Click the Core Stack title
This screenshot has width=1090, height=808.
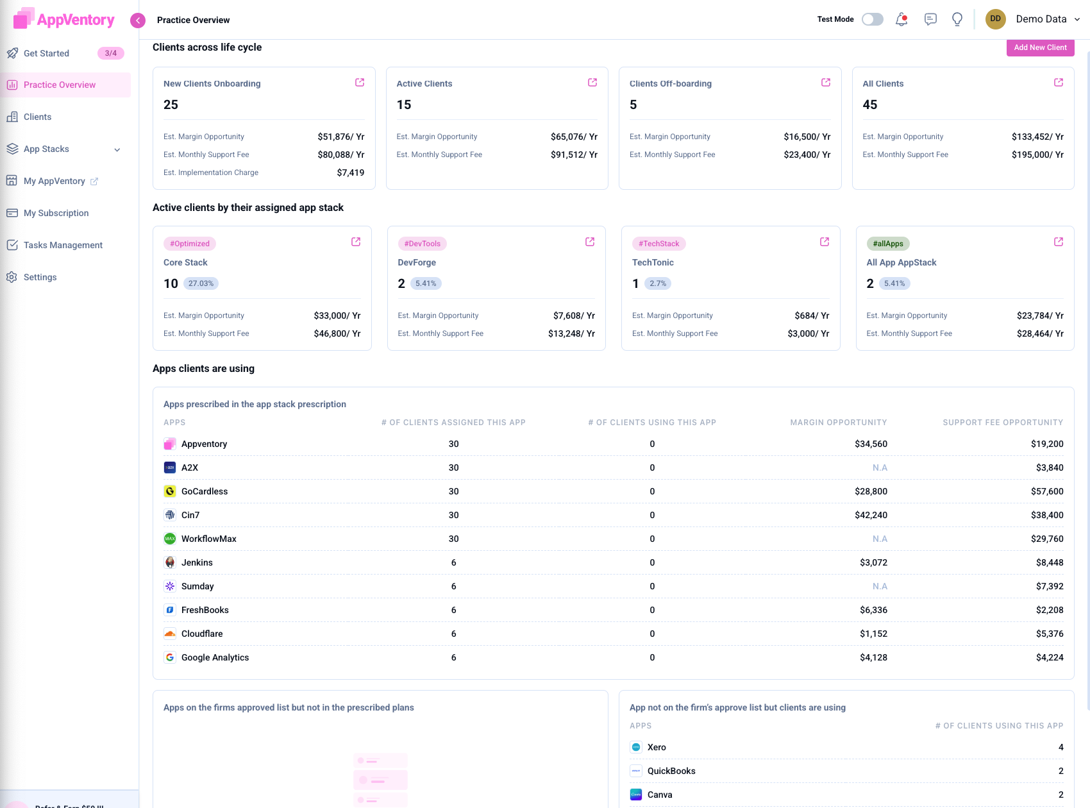click(x=185, y=262)
